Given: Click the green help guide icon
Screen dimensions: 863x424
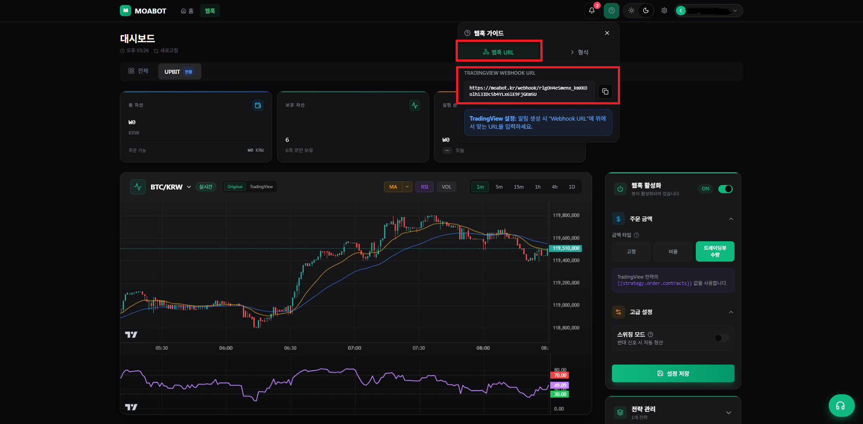Looking at the screenshot, I should 612,10.
